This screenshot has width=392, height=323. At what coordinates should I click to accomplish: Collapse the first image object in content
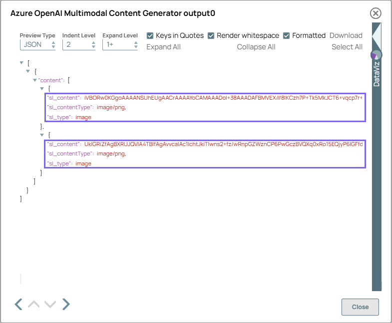click(x=42, y=89)
